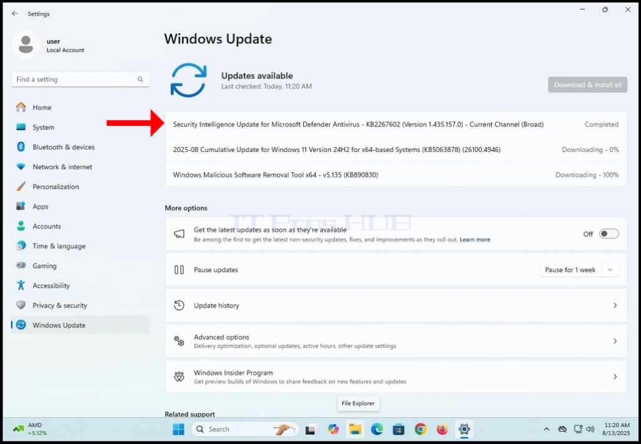Click the Advanced options gears icon
The width and height of the screenshot is (641, 444).
pyautogui.click(x=179, y=341)
